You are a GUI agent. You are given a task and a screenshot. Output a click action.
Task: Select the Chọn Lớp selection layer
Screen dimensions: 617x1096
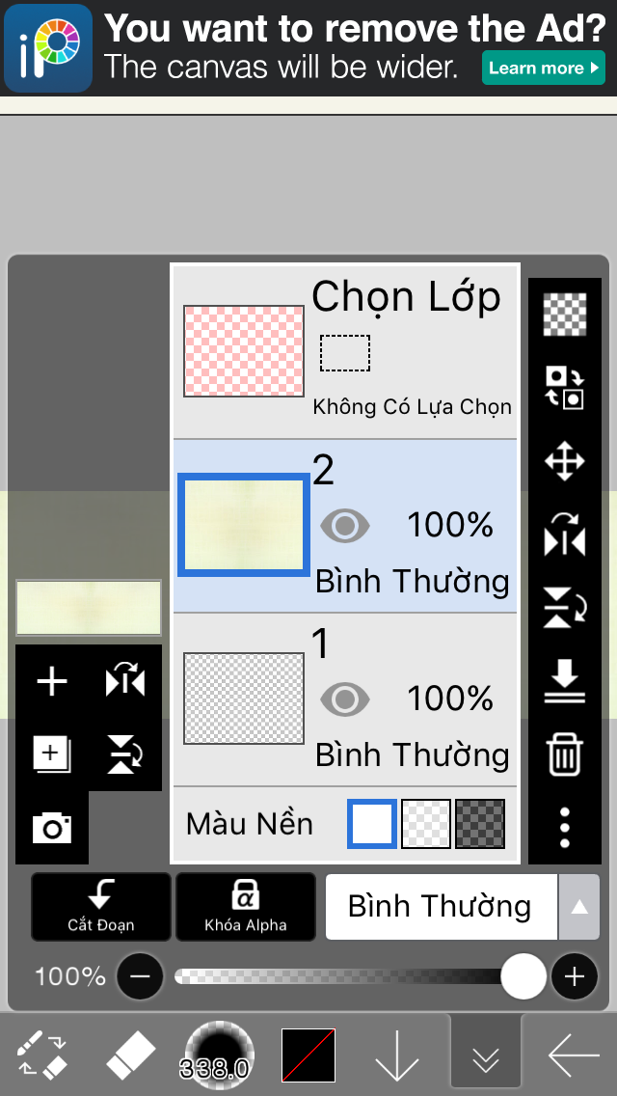pyautogui.click(x=345, y=351)
